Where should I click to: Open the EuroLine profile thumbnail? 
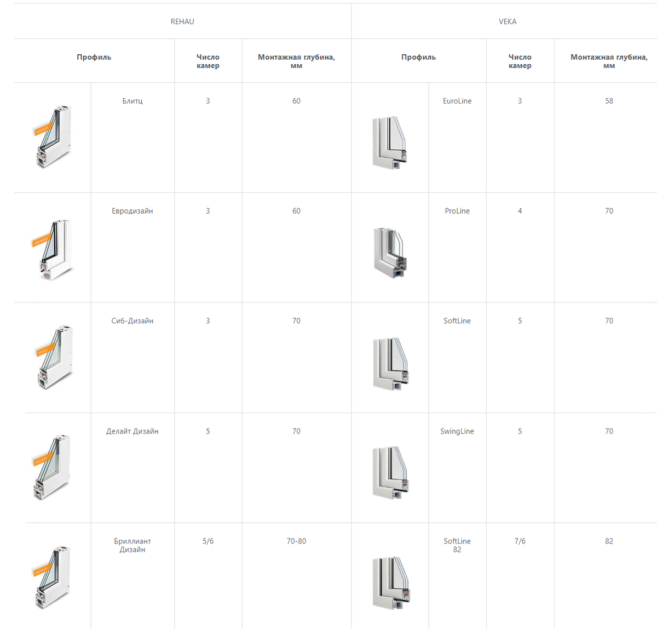pyautogui.click(x=390, y=142)
